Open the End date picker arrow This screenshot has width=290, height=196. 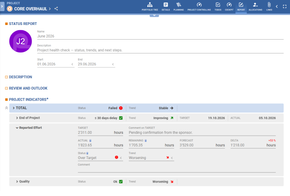tap(113, 64)
